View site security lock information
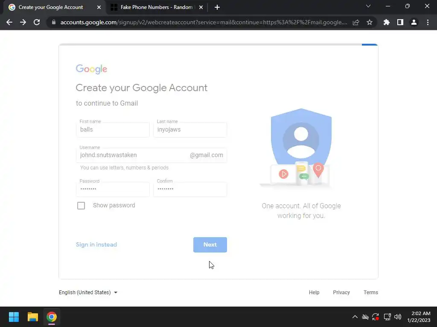This screenshot has height=327, width=437. tap(54, 22)
